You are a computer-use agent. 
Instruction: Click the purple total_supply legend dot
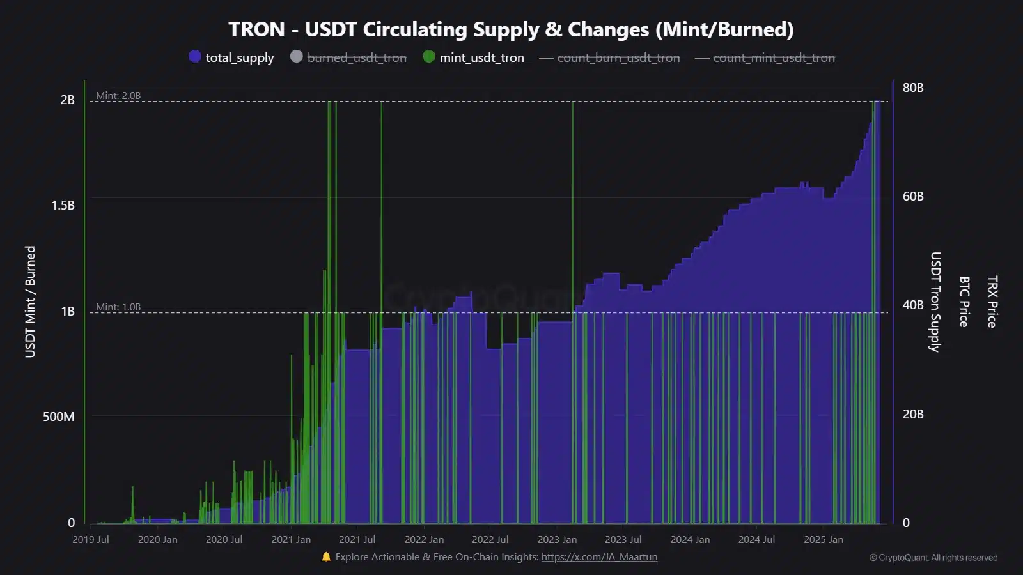tap(195, 57)
